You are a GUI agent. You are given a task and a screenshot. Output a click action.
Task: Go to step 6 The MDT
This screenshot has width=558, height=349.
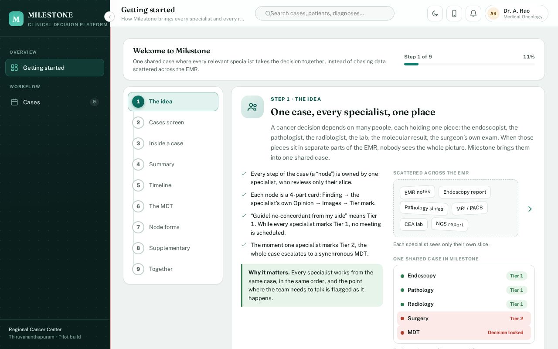tap(173, 206)
